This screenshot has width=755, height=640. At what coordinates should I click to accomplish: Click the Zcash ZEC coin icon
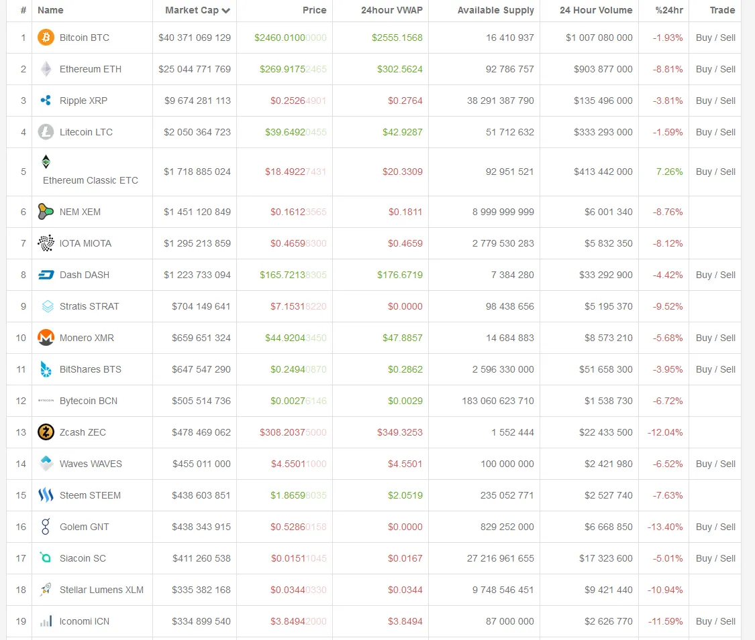point(46,432)
